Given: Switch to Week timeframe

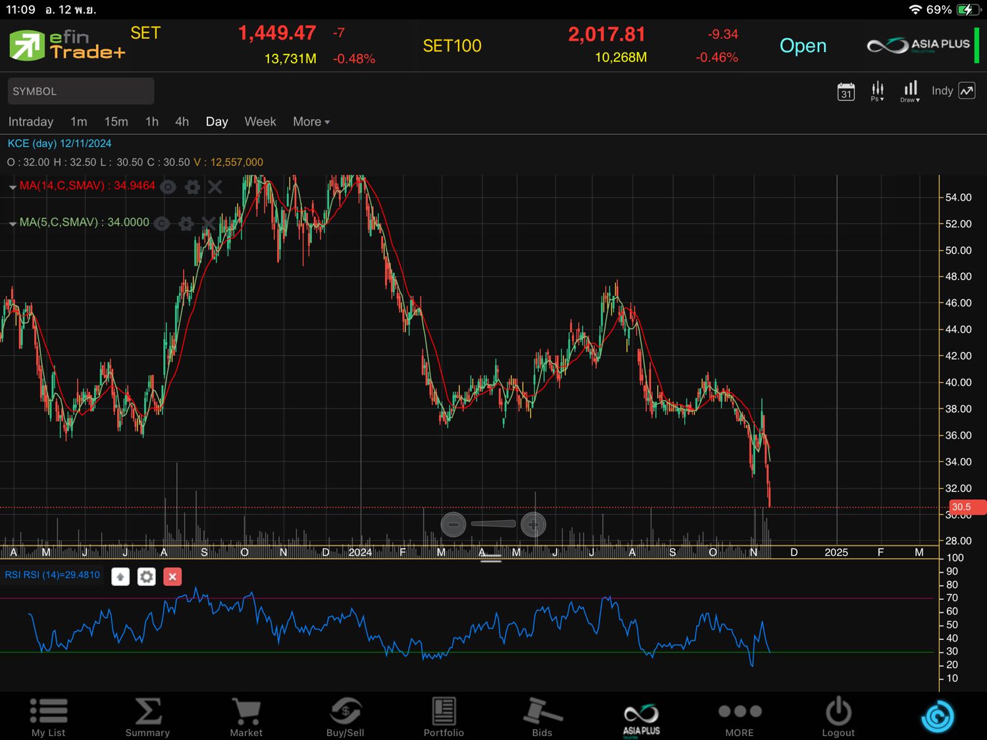Looking at the screenshot, I should (261, 122).
